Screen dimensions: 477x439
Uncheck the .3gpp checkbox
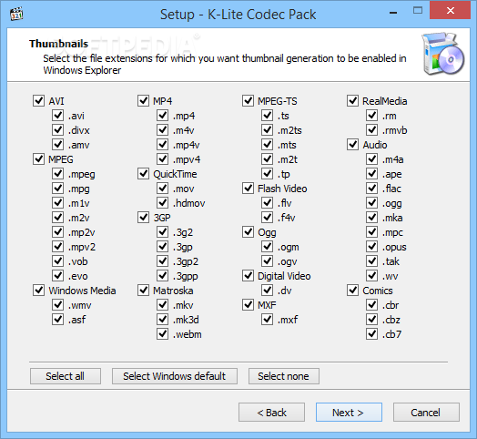(162, 276)
